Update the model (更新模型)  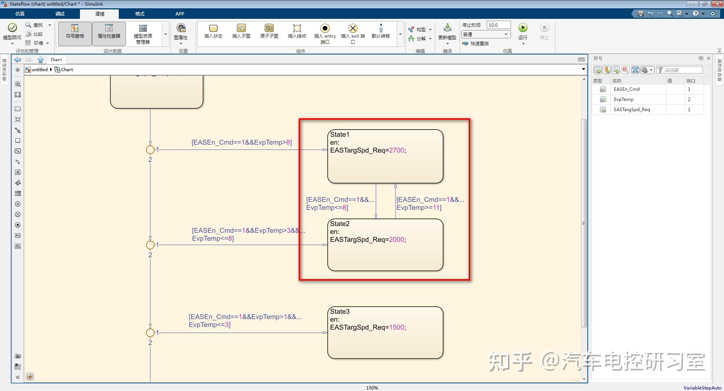[x=447, y=32]
